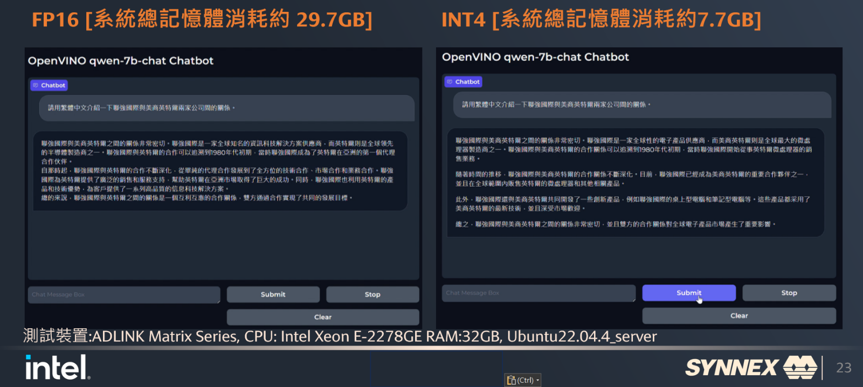The height and width of the screenshot is (387, 863).
Task: Click the FP16 response paragraph starting '自那時起'
Action: coord(218,180)
